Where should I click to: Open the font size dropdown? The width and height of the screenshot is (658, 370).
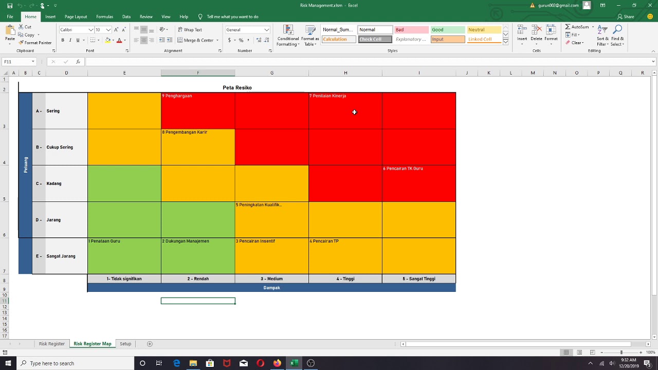tap(108, 30)
